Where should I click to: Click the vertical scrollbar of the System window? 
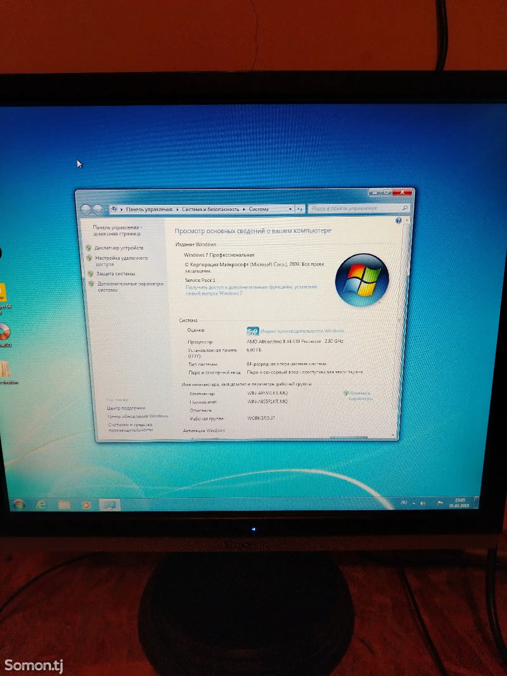(401, 326)
